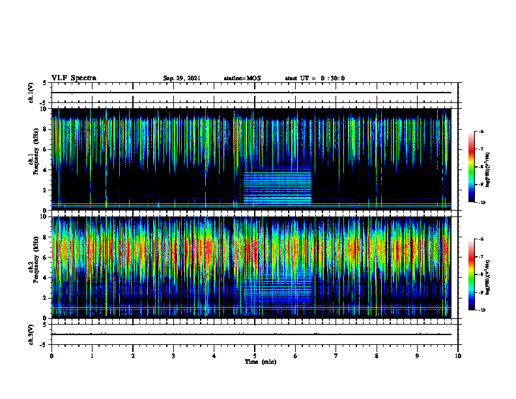
Task: Click the "ch.1(V)" axis label
Action: [31, 93]
